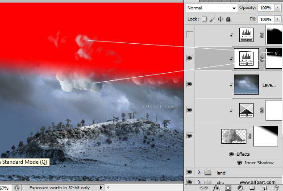The height and width of the screenshot is (191, 283).
Task: Click the sky group folder icon
Action: click(x=208, y=182)
